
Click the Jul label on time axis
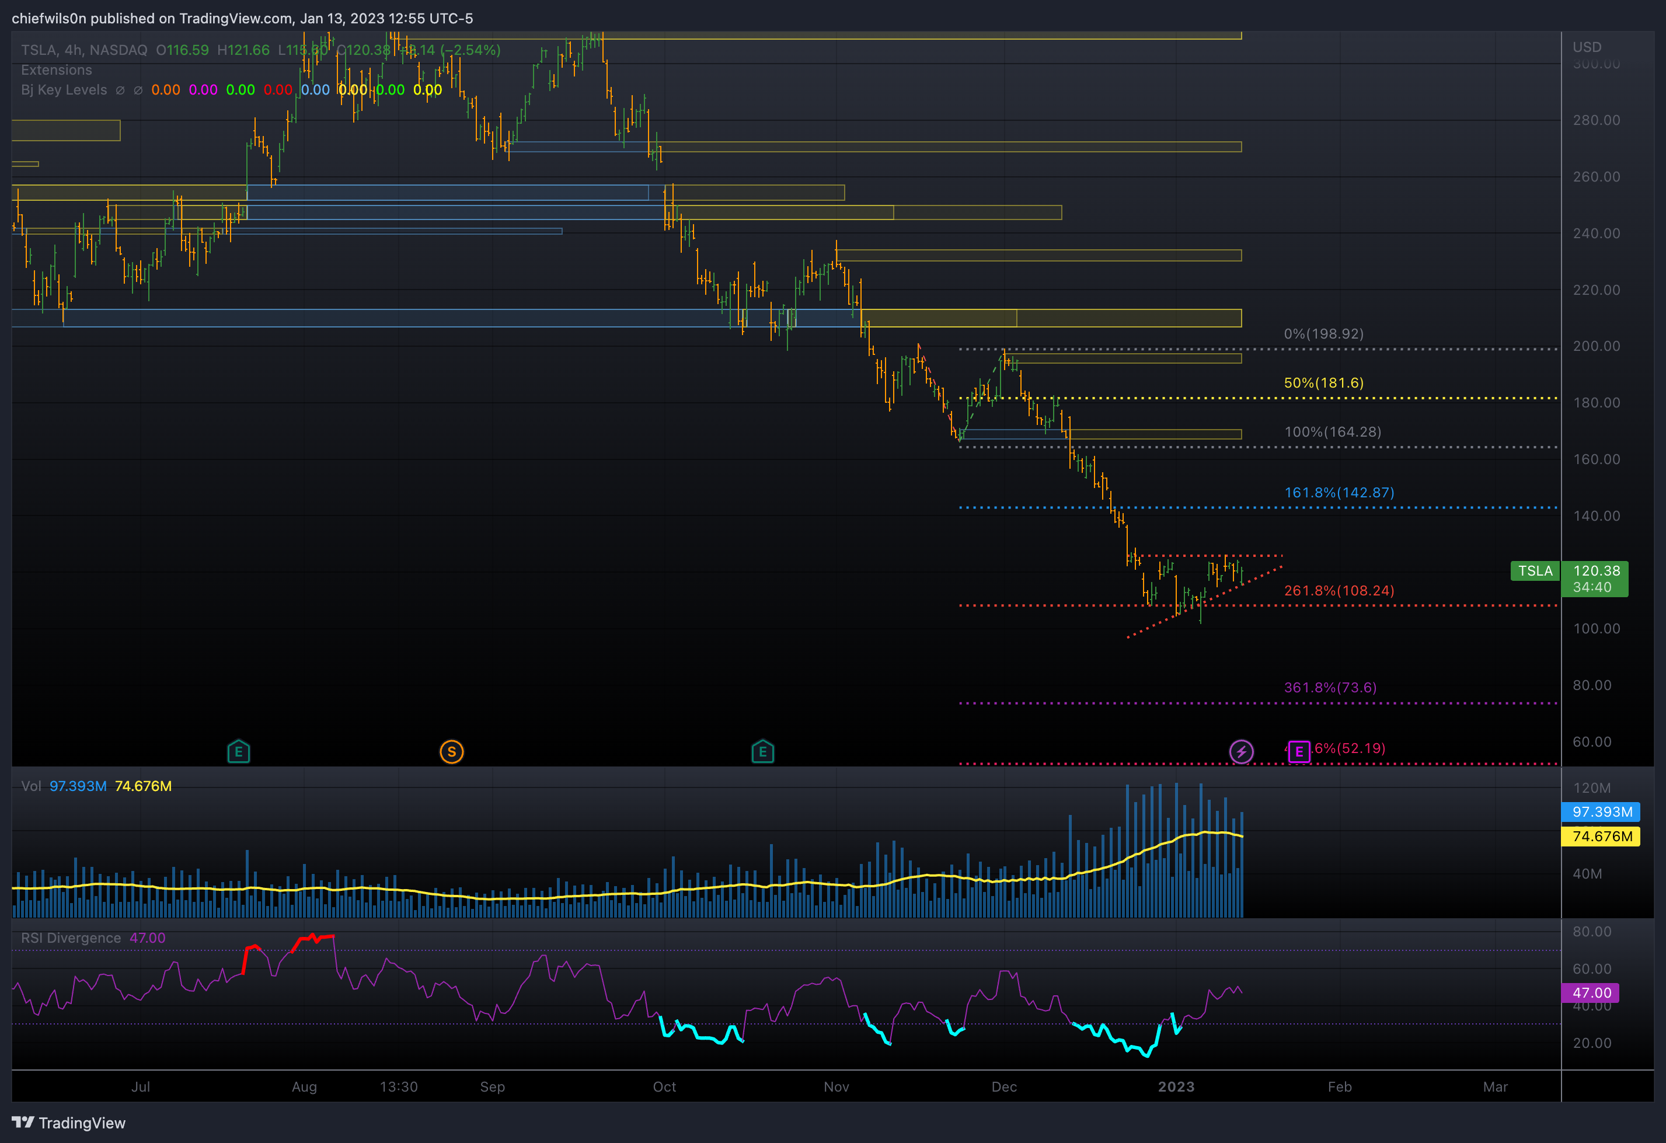[141, 1086]
